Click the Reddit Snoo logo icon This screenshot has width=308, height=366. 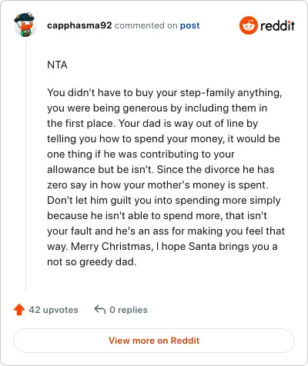point(248,25)
